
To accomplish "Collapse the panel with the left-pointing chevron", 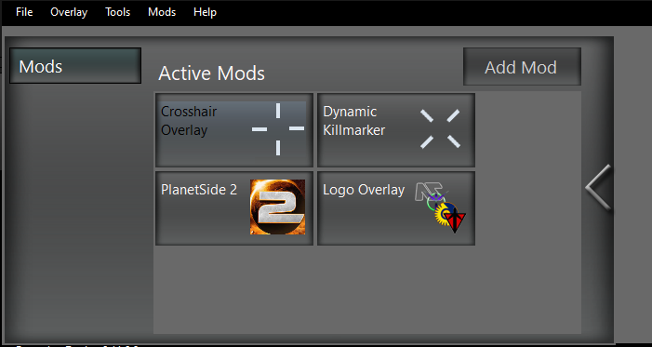I will pyautogui.click(x=598, y=188).
